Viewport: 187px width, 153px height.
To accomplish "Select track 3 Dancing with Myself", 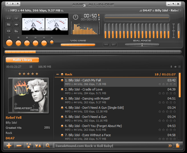I will 121,100.
